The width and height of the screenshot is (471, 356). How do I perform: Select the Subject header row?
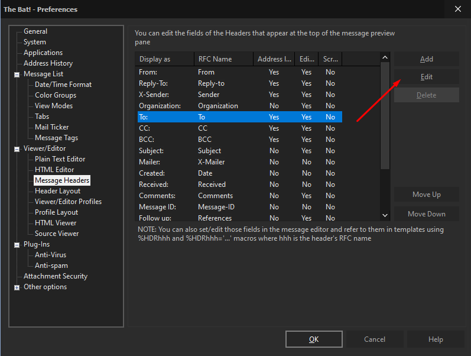(240, 151)
